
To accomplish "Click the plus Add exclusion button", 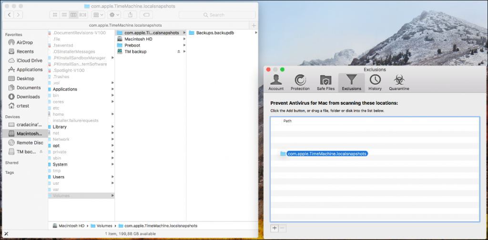I will click(x=274, y=228).
